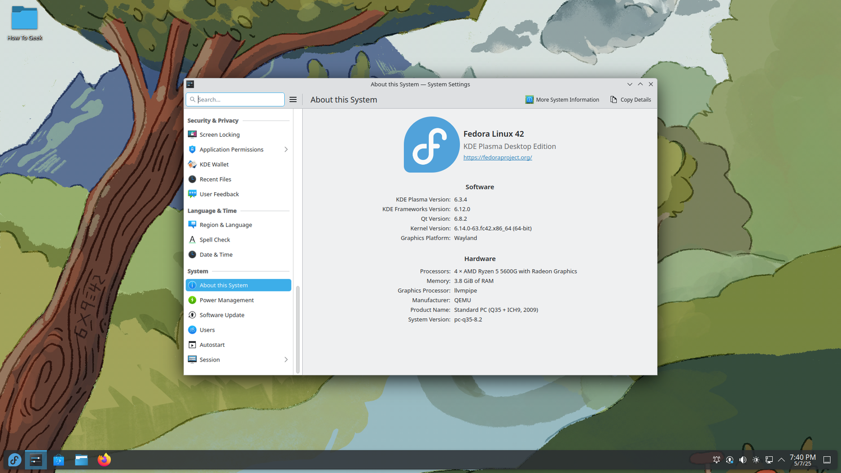Click the updates tray icon beside the bell
This screenshot has width=841, height=473.
(x=729, y=460)
